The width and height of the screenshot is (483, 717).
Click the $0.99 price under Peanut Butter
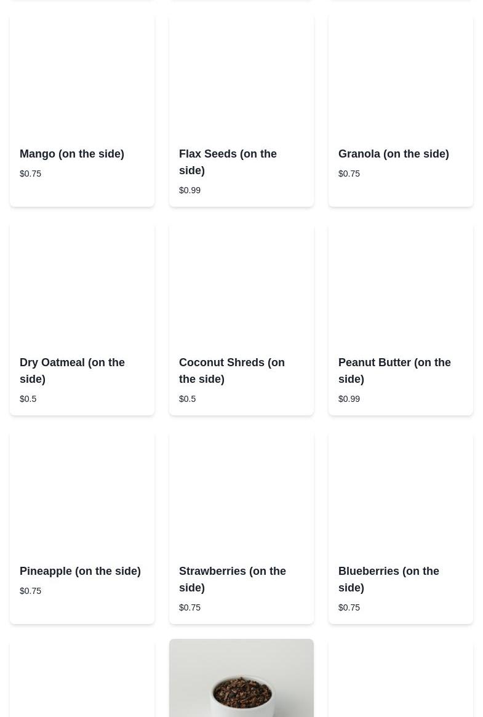[x=349, y=399]
